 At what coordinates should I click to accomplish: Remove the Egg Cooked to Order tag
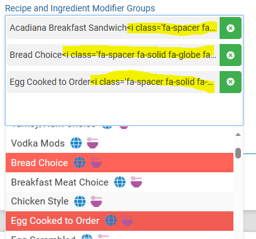pyautogui.click(x=230, y=82)
